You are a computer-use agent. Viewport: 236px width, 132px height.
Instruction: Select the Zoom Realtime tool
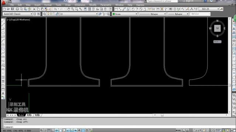point(73,9)
